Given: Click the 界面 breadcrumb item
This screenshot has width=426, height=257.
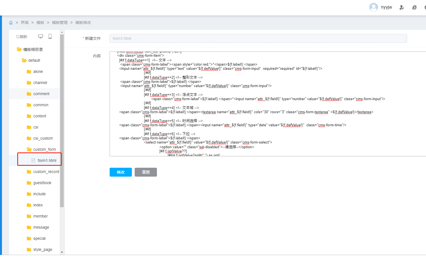Looking at the screenshot, I should coord(24,23).
